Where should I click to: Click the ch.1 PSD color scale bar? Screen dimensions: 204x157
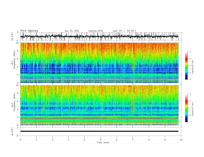click(186, 66)
